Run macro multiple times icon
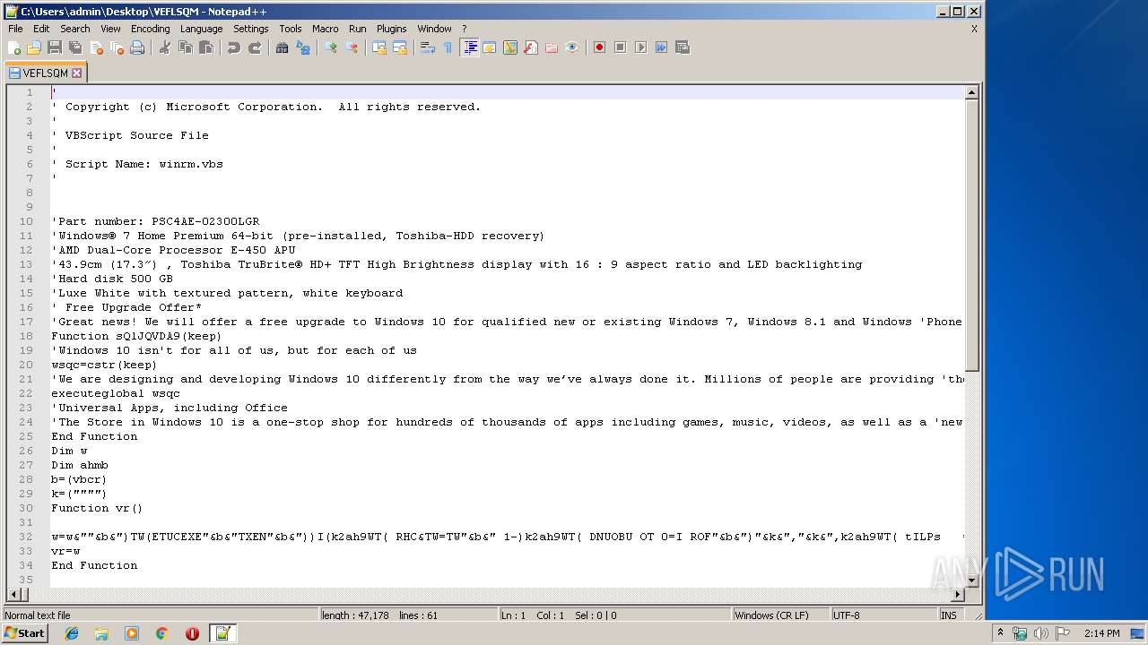Screen dimensions: 1148x645 662,47
